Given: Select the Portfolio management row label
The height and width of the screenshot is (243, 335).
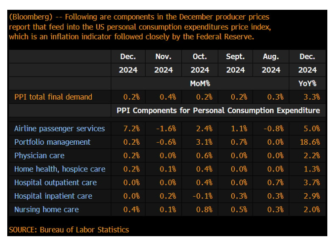Looking at the screenshot, I should click(x=52, y=142).
